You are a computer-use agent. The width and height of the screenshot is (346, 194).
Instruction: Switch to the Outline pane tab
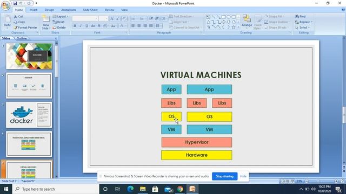click(22, 38)
